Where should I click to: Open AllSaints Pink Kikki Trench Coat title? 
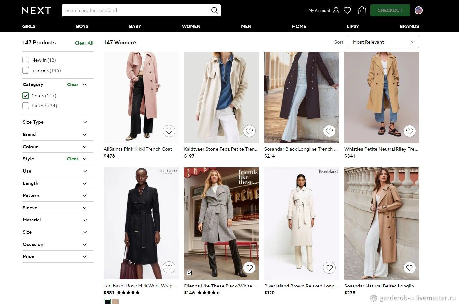point(138,149)
